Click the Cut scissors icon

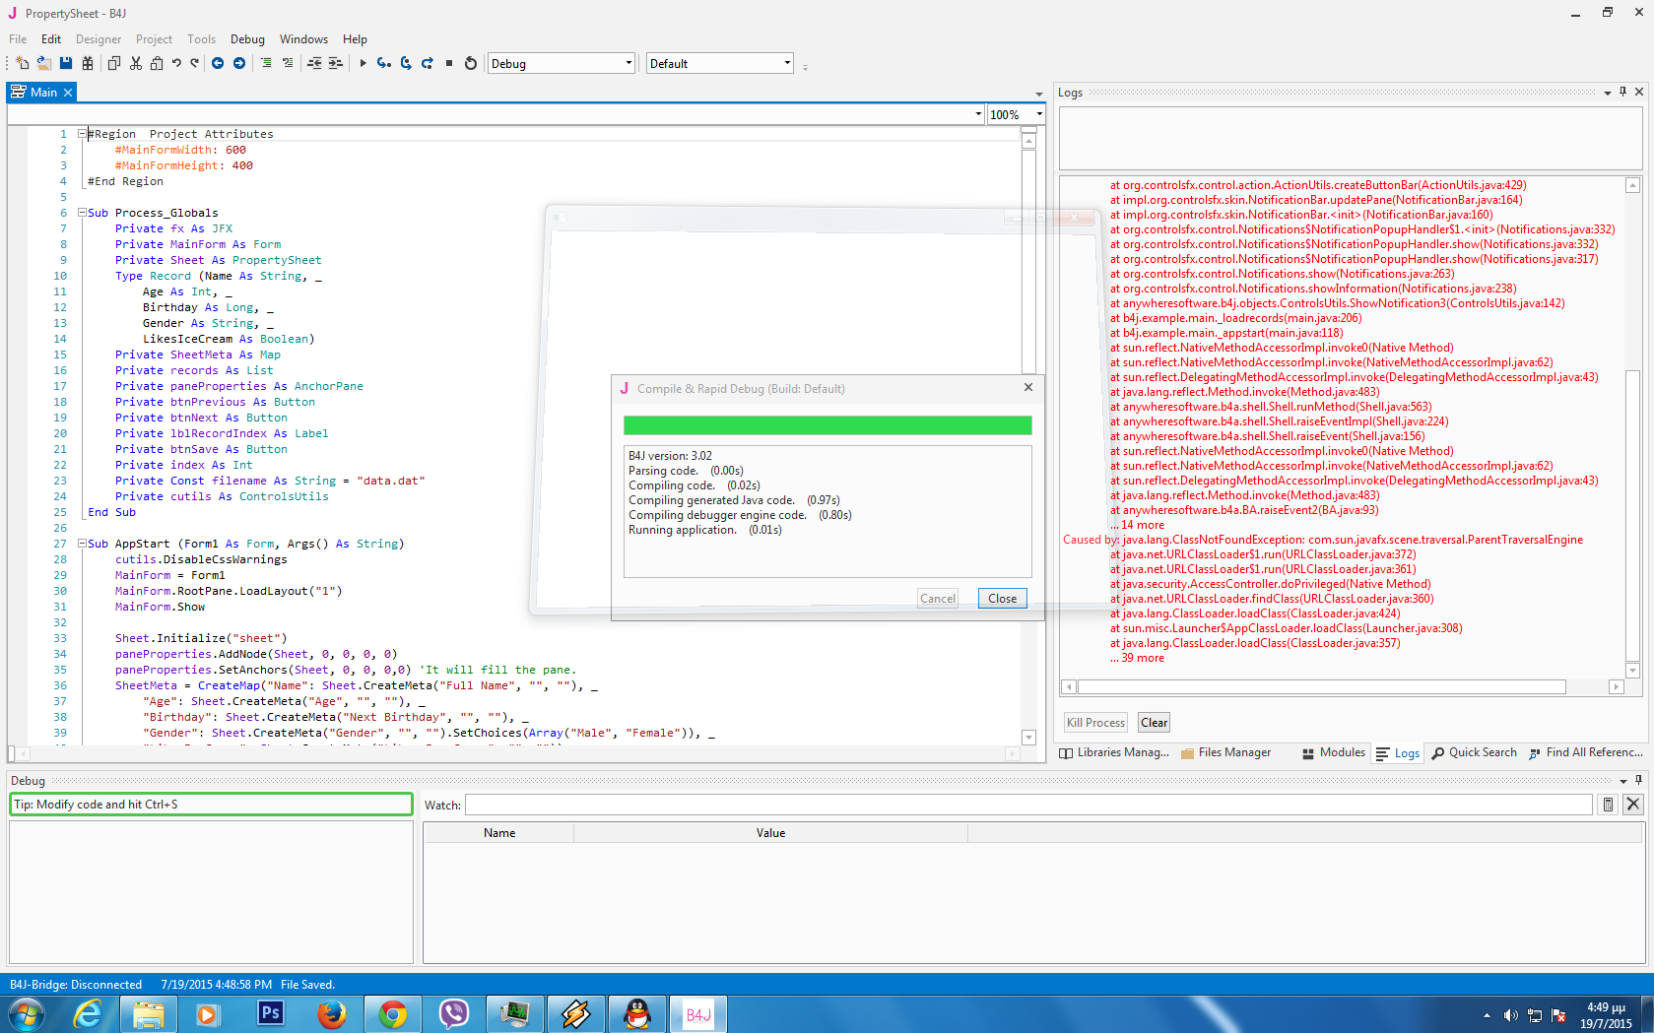pyautogui.click(x=136, y=63)
